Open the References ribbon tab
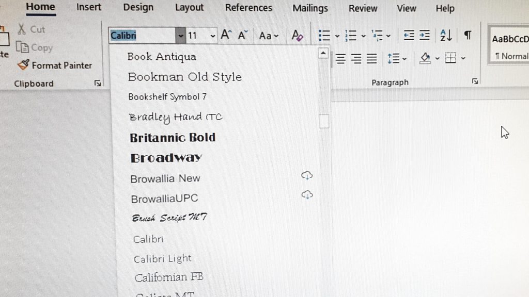Viewport: 529px width, 297px height. pyautogui.click(x=248, y=7)
